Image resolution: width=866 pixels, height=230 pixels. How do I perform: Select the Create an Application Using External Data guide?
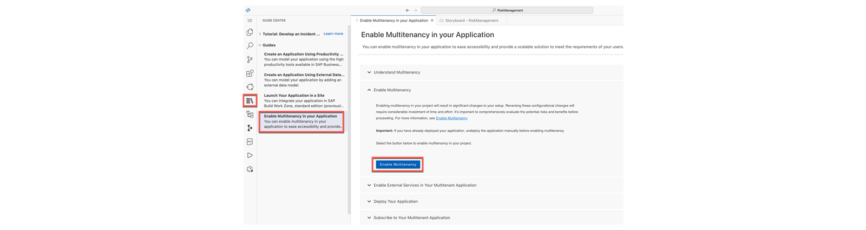pos(304,80)
